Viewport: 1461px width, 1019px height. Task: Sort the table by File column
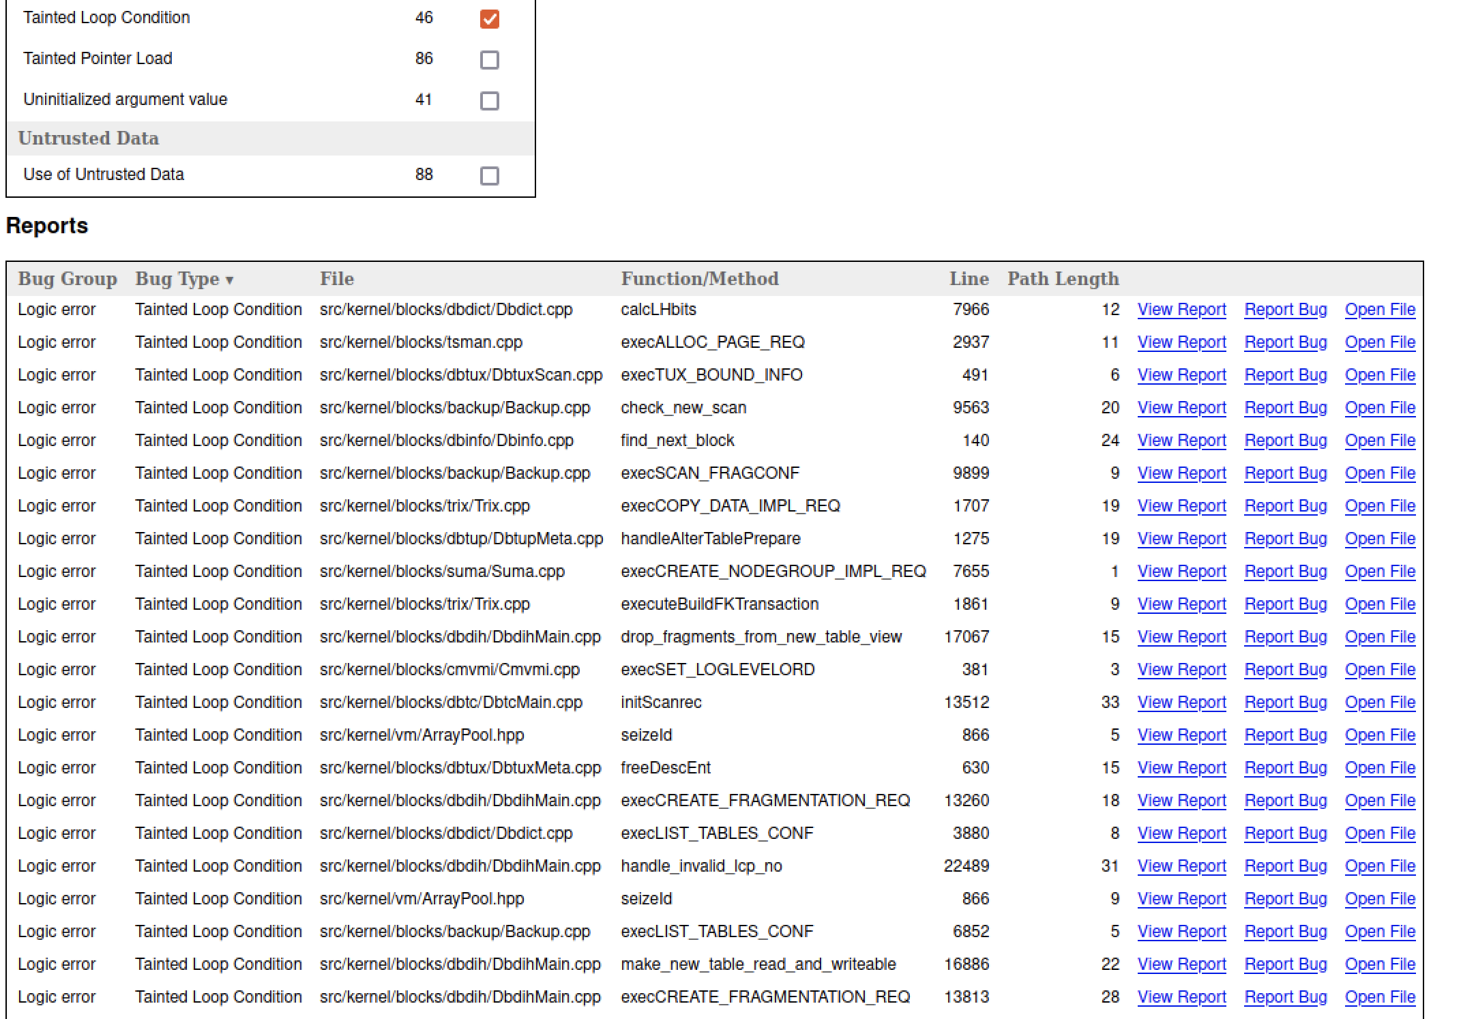click(336, 279)
